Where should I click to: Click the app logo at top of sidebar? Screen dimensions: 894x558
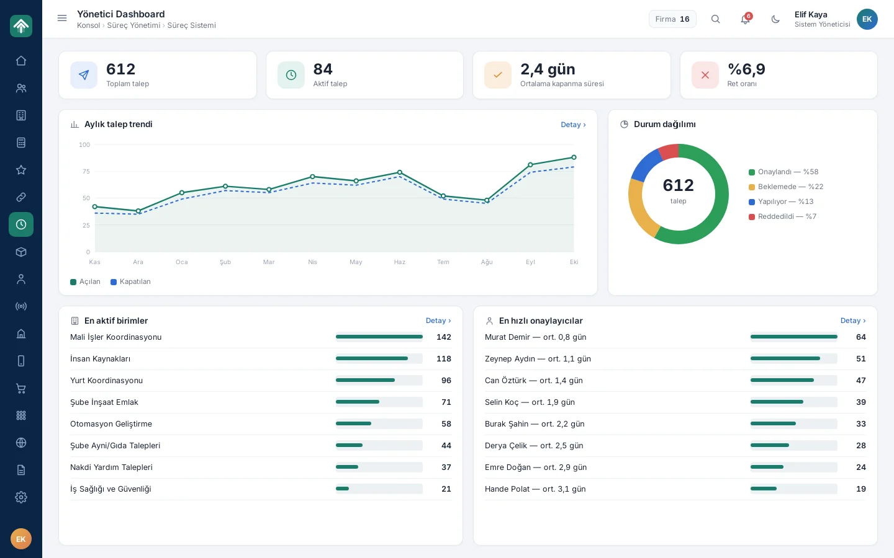coord(21,26)
